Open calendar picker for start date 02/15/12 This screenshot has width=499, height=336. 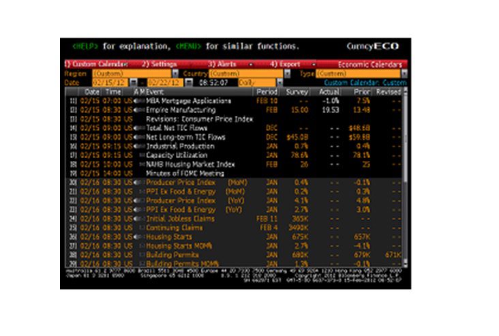[x=134, y=82]
